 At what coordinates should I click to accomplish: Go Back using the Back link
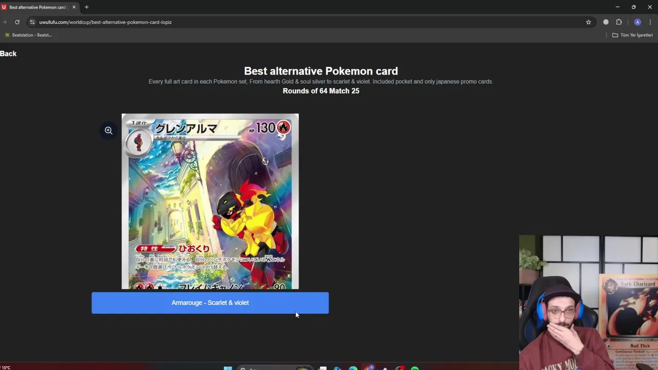coord(8,53)
